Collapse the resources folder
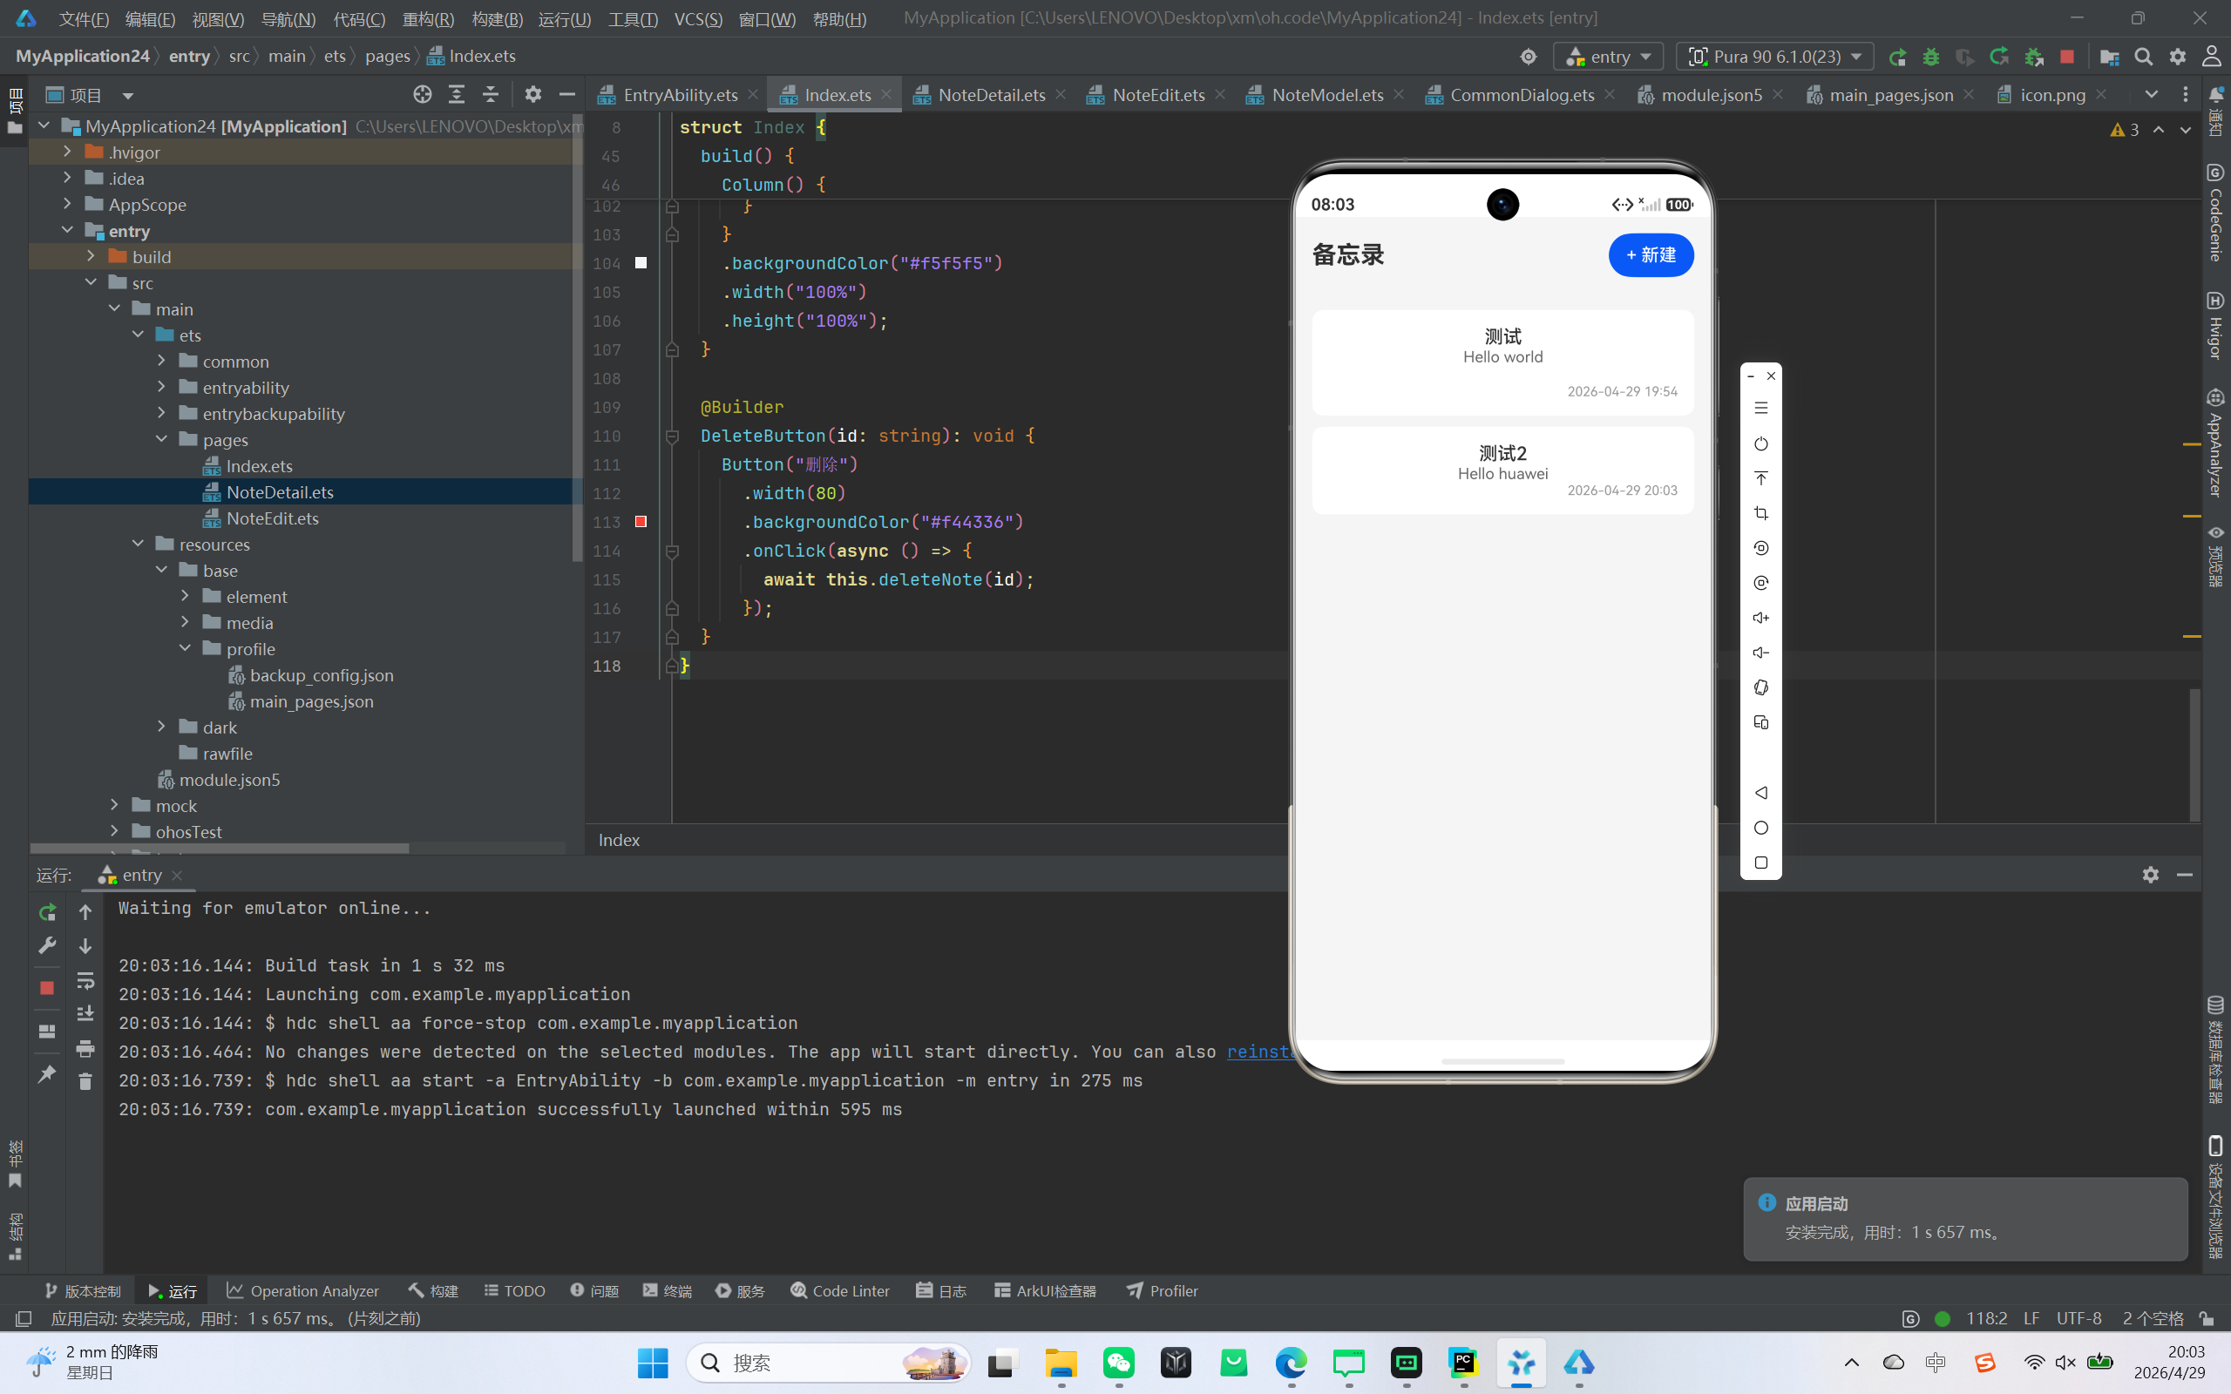The height and width of the screenshot is (1394, 2231). coord(139,544)
